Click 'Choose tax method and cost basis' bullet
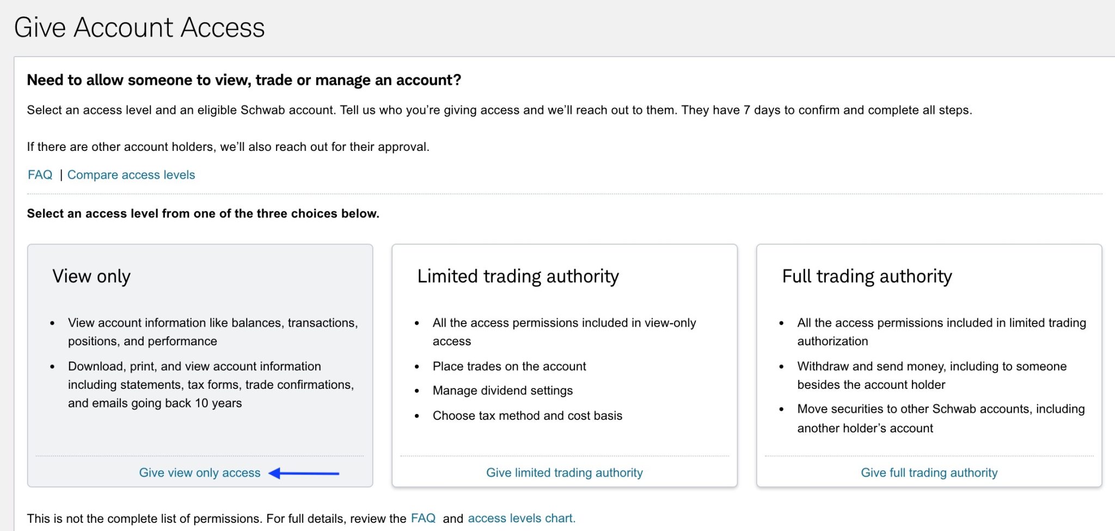 pos(527,416)
